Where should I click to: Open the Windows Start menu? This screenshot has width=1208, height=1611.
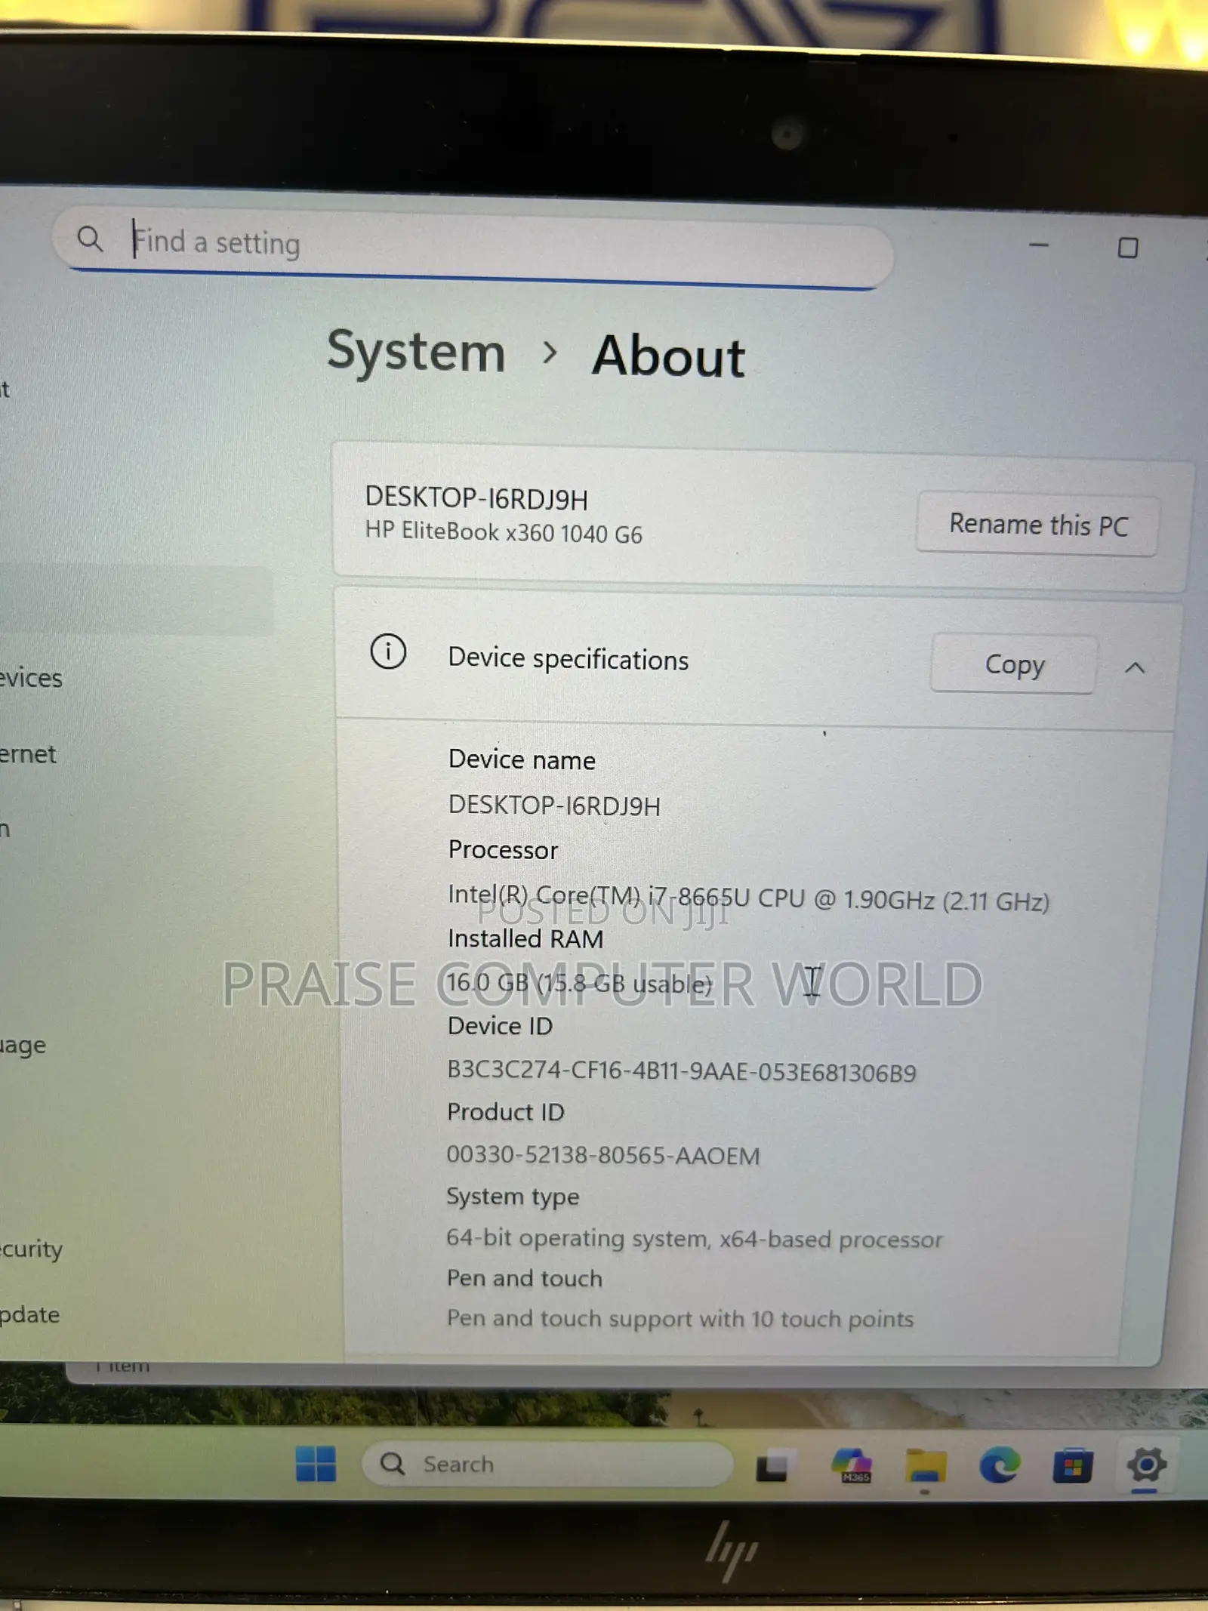click(316, 1464)
